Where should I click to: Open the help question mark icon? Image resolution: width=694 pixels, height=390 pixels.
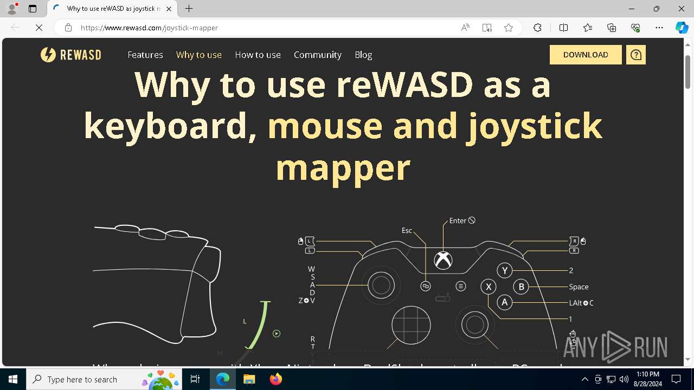636,55
